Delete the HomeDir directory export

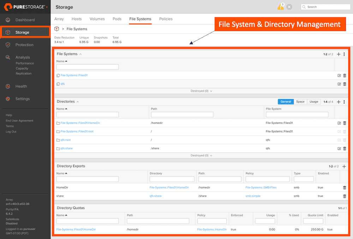[x=345, y=188]
